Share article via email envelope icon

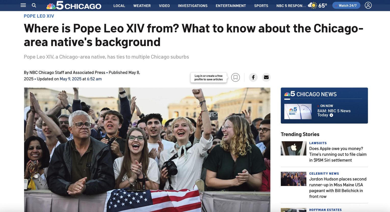[266, 77]
